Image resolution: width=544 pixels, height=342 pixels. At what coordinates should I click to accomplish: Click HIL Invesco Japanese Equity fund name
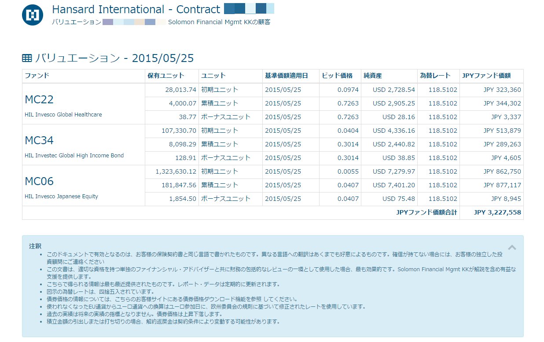[x=62, y=196]
